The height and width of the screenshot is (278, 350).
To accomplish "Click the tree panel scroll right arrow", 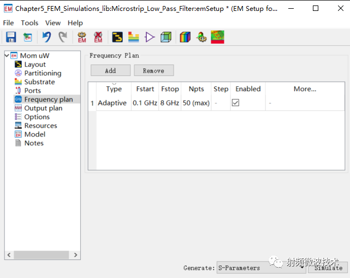I will pos(76,255).
